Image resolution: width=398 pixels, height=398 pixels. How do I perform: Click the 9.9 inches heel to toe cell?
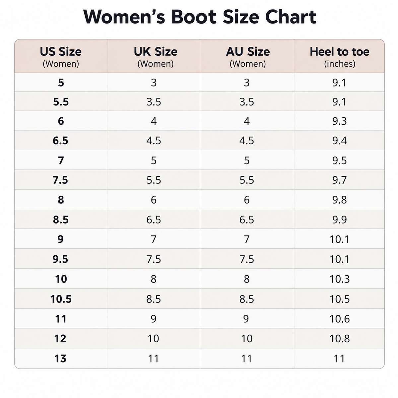pos(339,220)
